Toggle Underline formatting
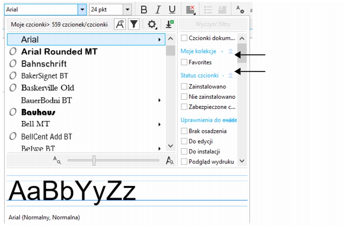Viewport: 346px width, 228px height. (172, 10)
